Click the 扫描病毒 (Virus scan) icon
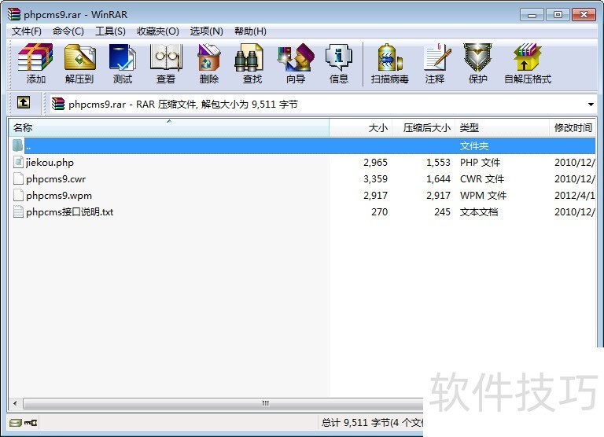Image resolution: width=604 pixels, height=437 pixels. [x=389, y=64]
